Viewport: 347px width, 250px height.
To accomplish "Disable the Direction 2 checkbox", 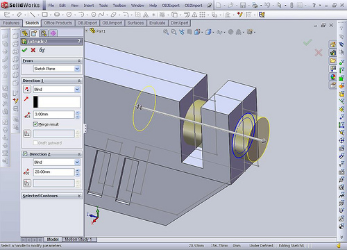I will coord(25,153).
